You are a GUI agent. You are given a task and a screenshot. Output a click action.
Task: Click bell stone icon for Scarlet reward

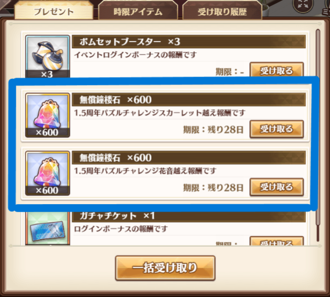pos(48,115)
